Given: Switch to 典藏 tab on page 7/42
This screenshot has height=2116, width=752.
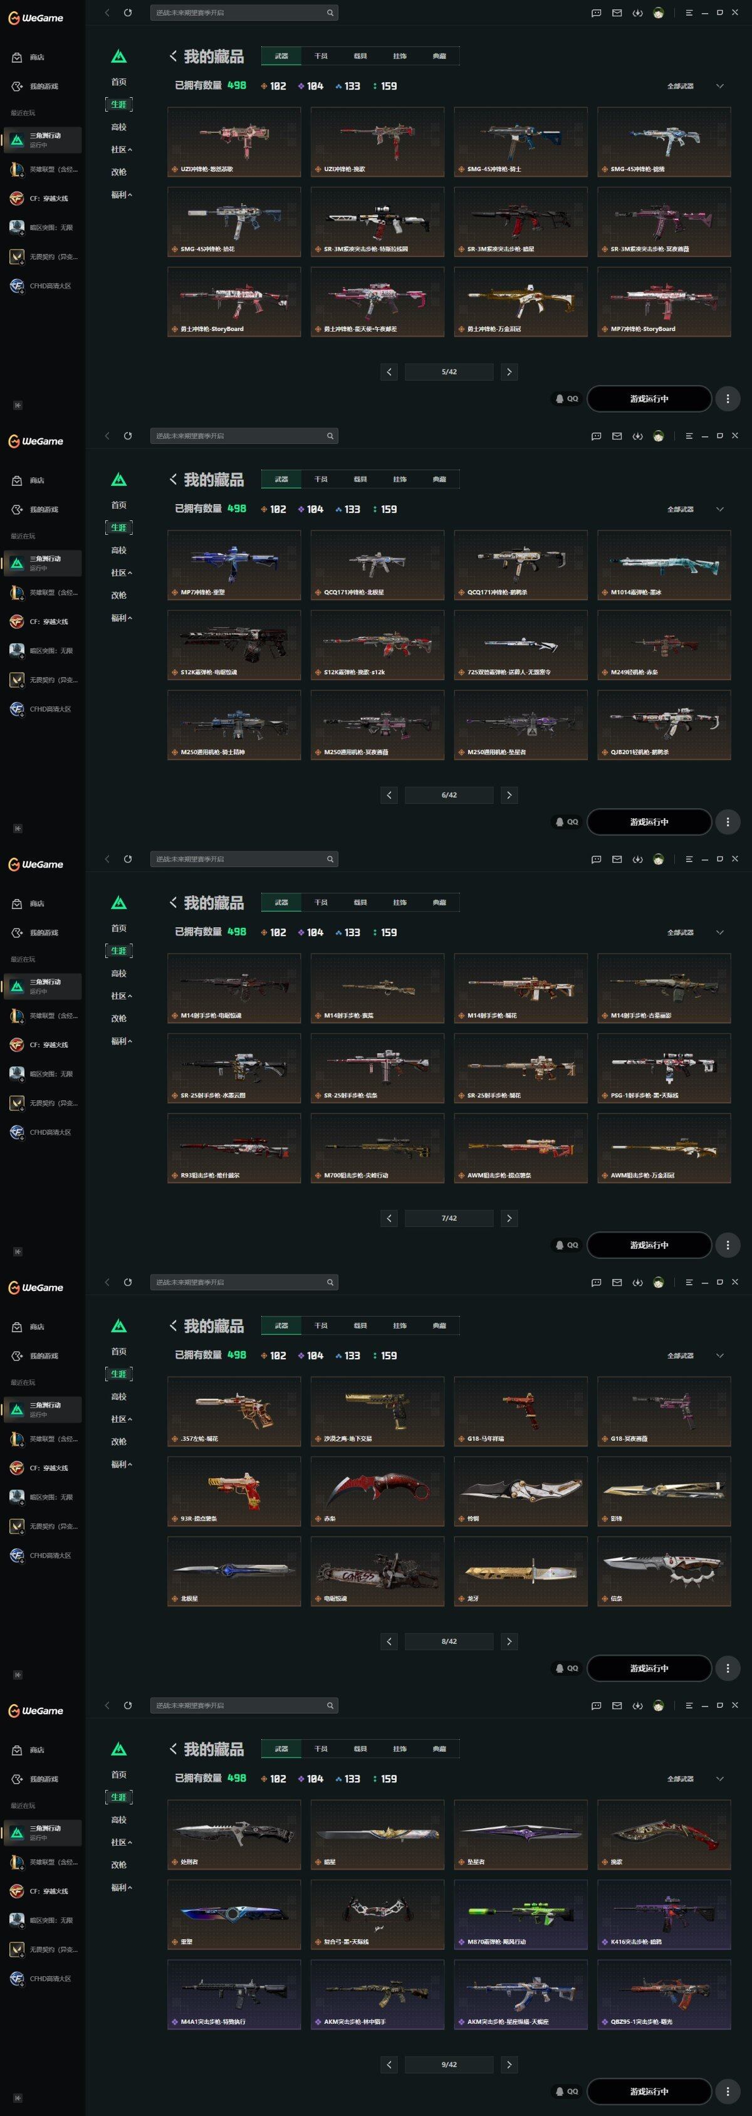Looking at the screenshot, I should tap(439, 902).
